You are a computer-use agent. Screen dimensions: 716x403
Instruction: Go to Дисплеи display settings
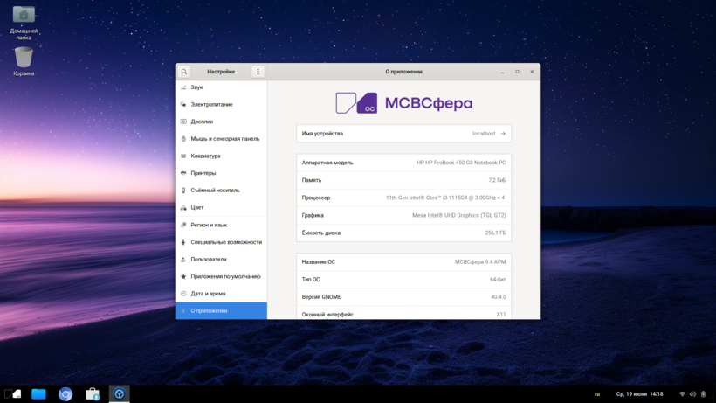[x=202, y=122]
